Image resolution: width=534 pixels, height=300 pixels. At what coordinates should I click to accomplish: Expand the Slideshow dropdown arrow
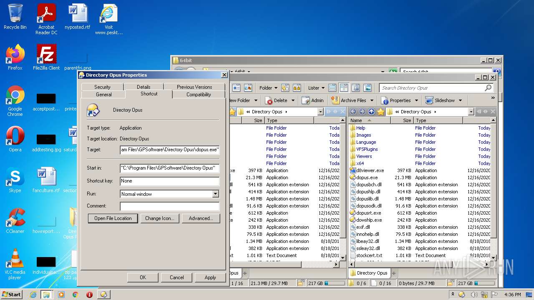click(460, 100)
